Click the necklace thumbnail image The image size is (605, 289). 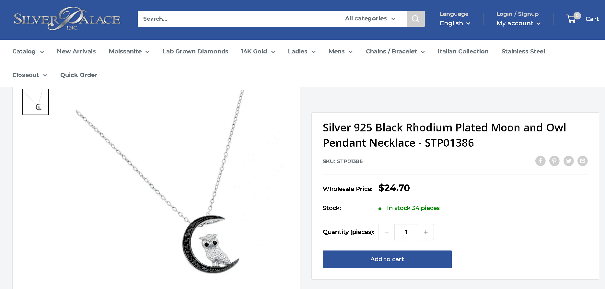point(35,102)
